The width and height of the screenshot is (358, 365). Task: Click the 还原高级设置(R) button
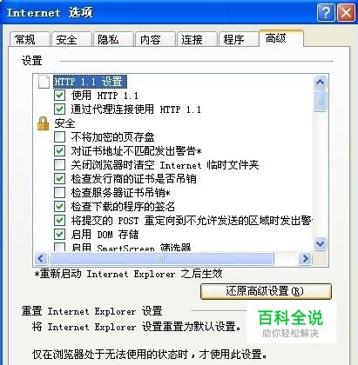click(x=266, y=291)
